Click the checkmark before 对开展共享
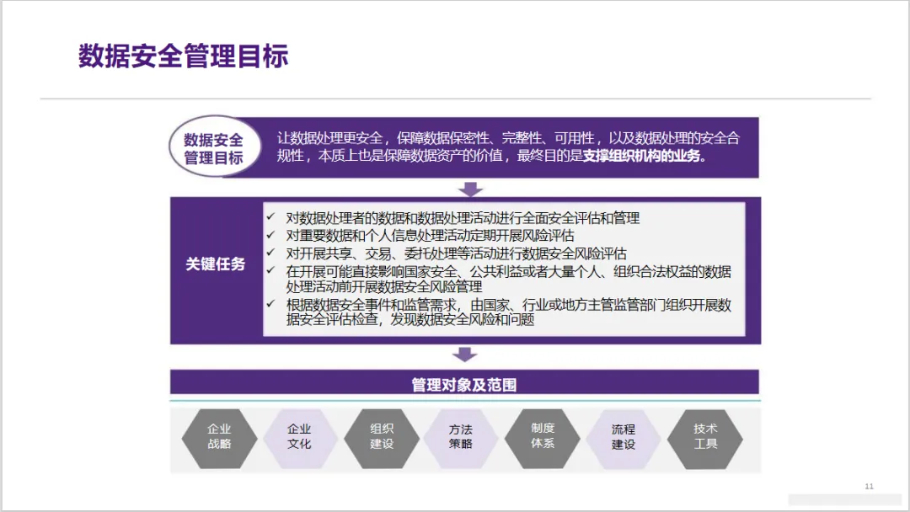 [x=270, y=253]
